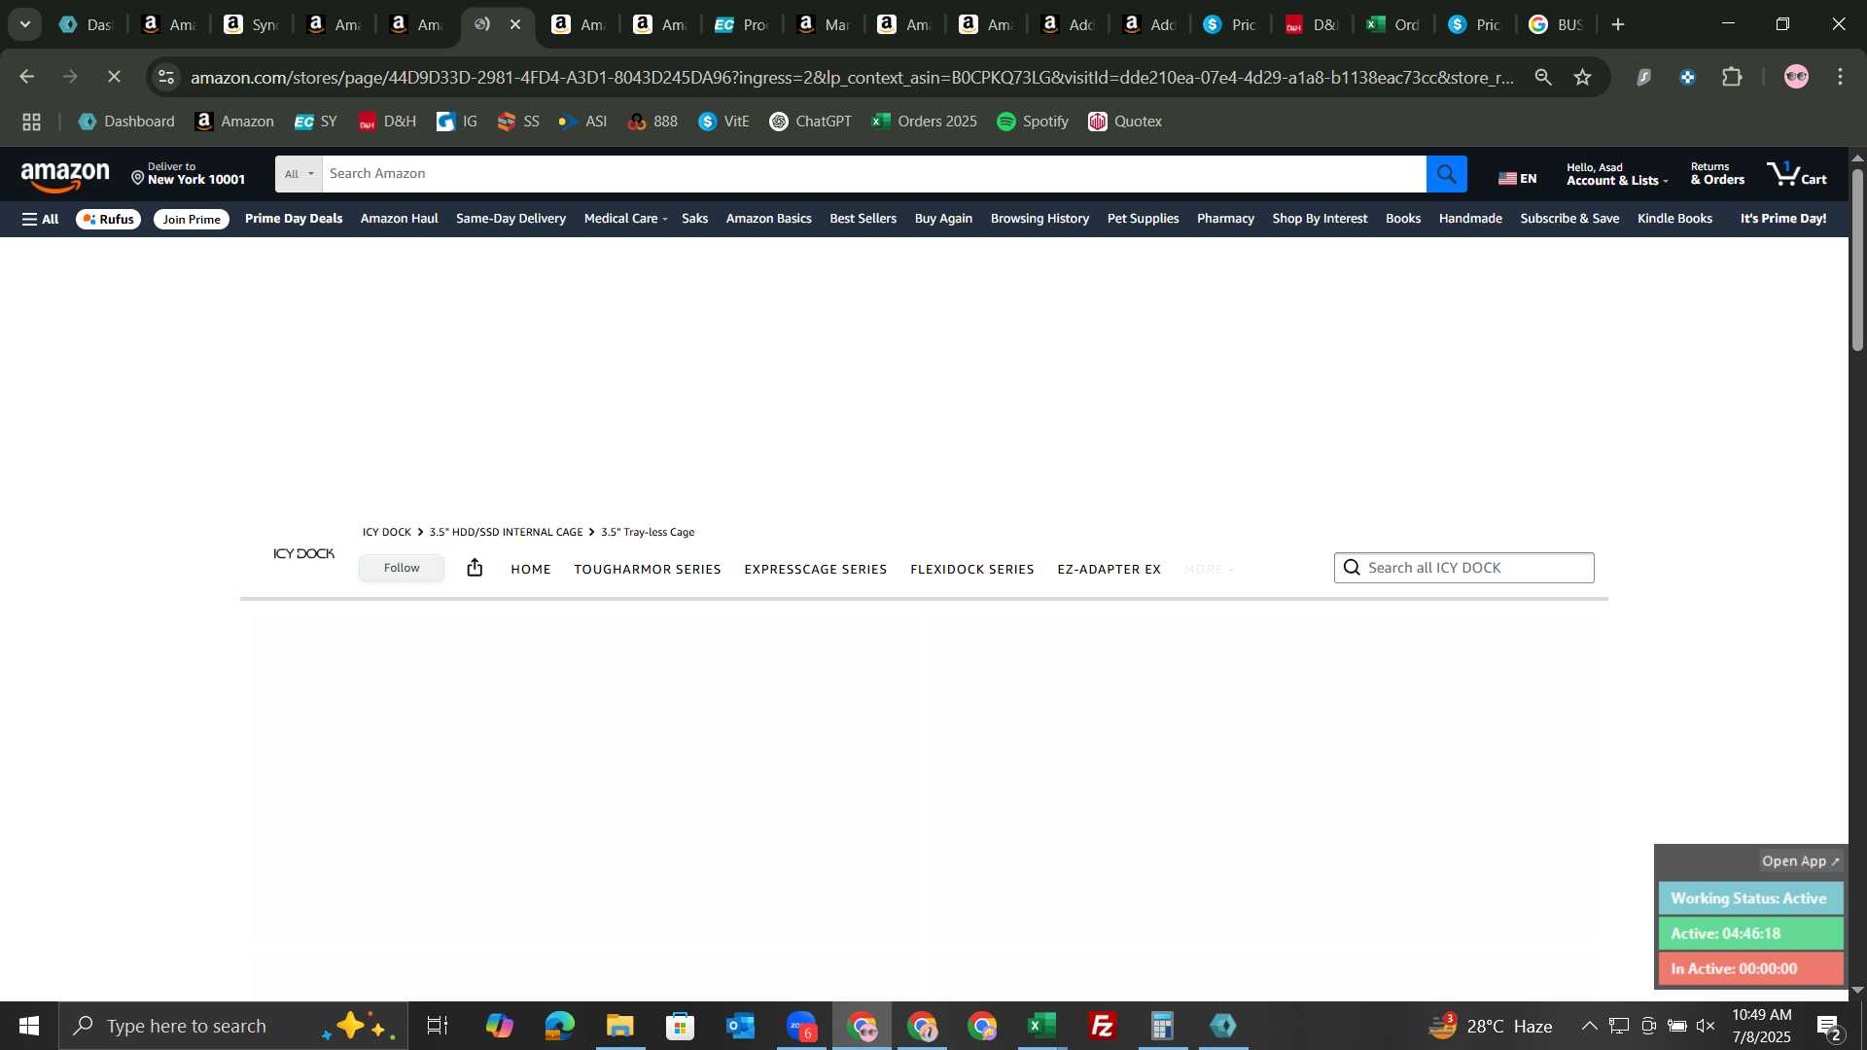Click the Rufus button
This screenshot has height=1050, width=1867.
coord(108,219)
